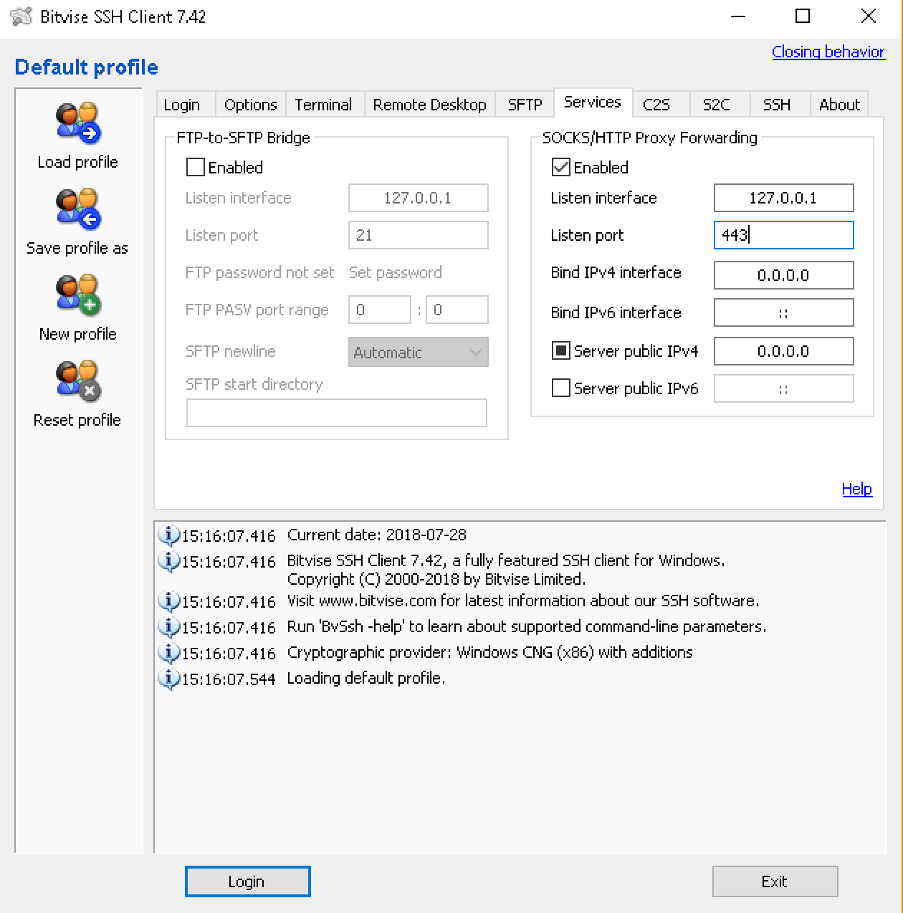Click the Bitvise app icon in title bar
The image size is (903, 913).
(x=21, y=16)
